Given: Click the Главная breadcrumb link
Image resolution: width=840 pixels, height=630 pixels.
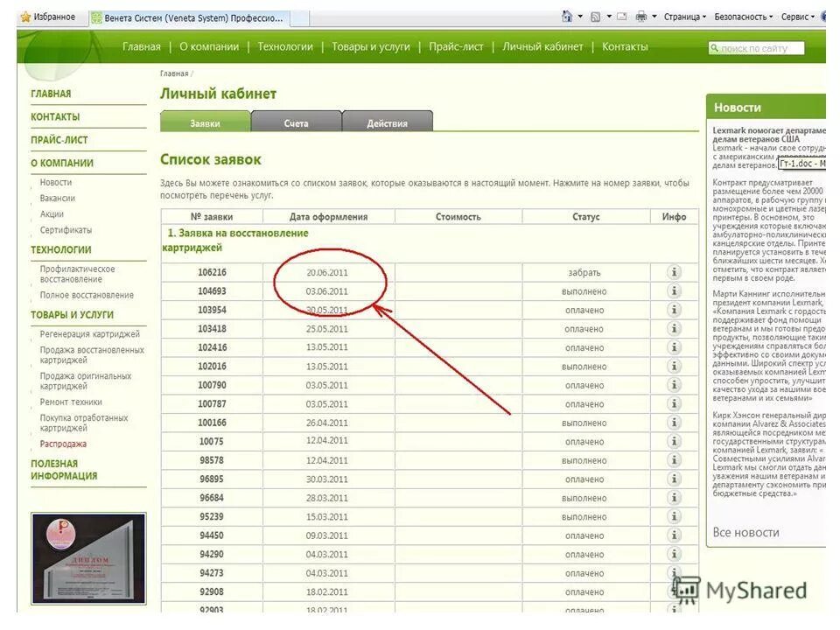Looking at the screenshot, I should coord(174,73).
